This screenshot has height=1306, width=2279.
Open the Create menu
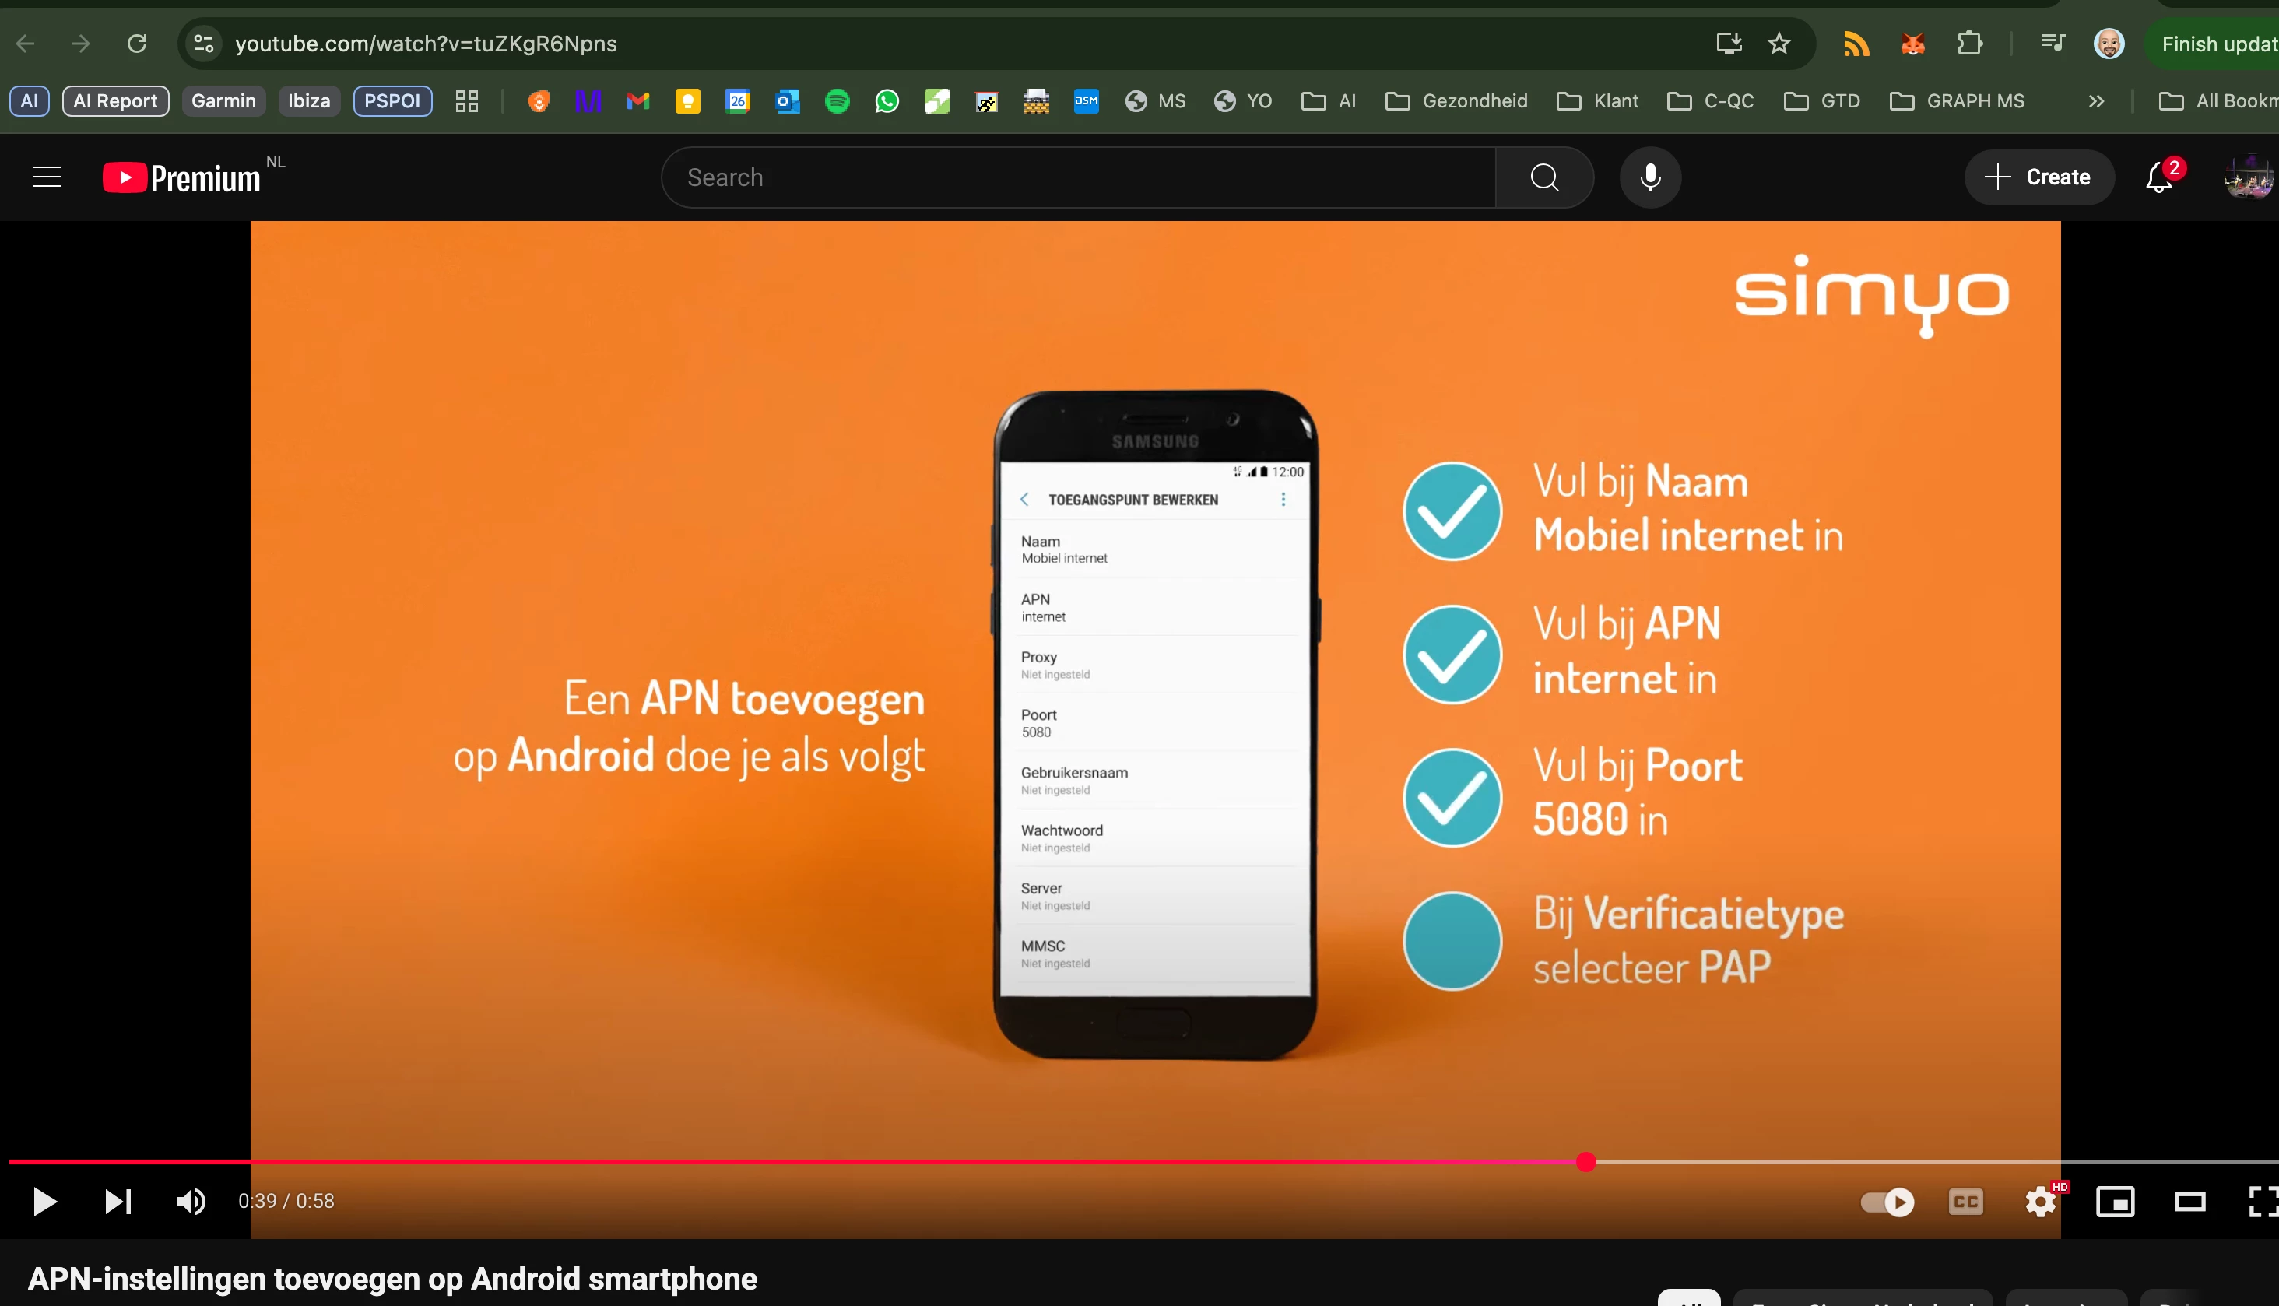point(2038,177)
